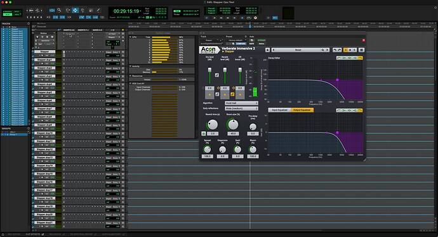This screenshot has height=237, width=438.
Task: Select the Zoomer magnifier tool in toolbar
Action: (59, 10)
